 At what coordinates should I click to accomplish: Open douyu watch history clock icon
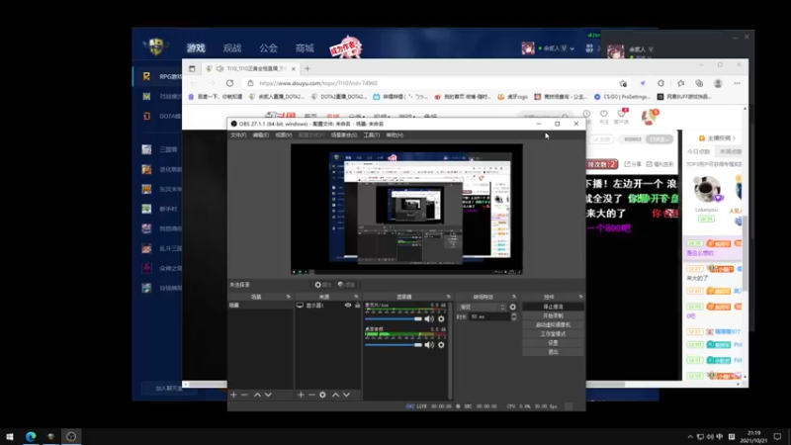(586, 115)
